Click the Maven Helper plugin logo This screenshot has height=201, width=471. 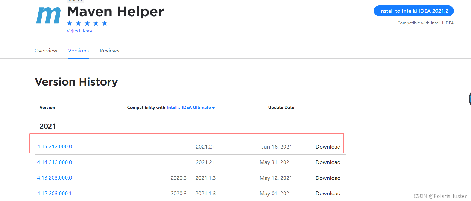click(x=48, y=15)
